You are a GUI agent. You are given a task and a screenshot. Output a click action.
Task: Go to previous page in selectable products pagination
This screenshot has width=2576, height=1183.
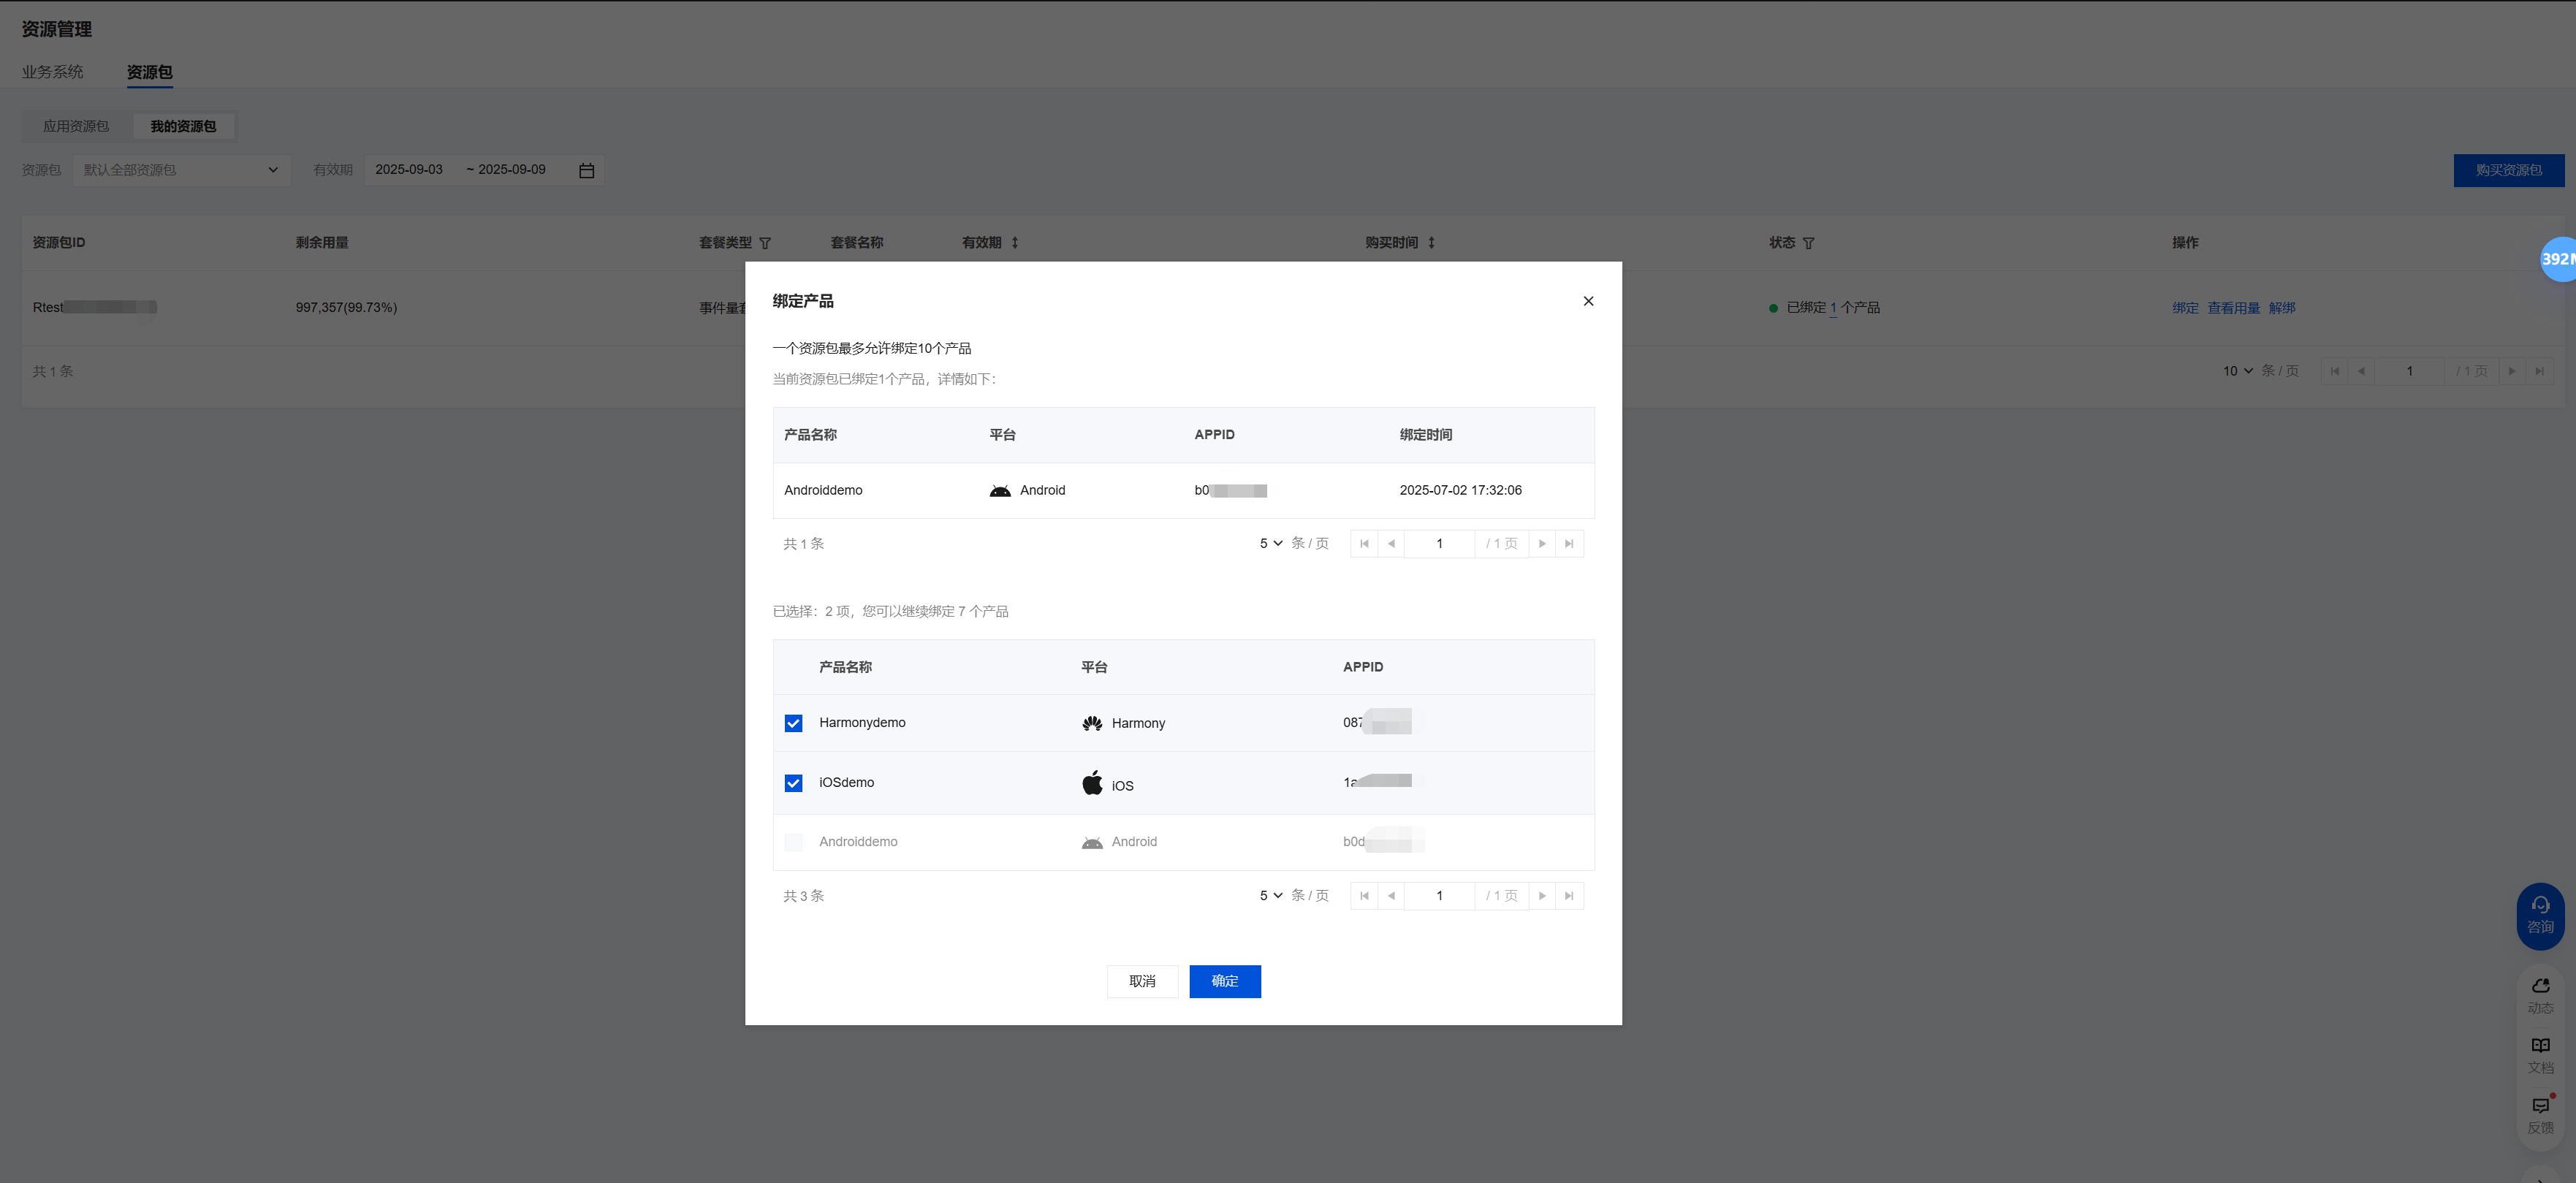(x=1391, y=895)
